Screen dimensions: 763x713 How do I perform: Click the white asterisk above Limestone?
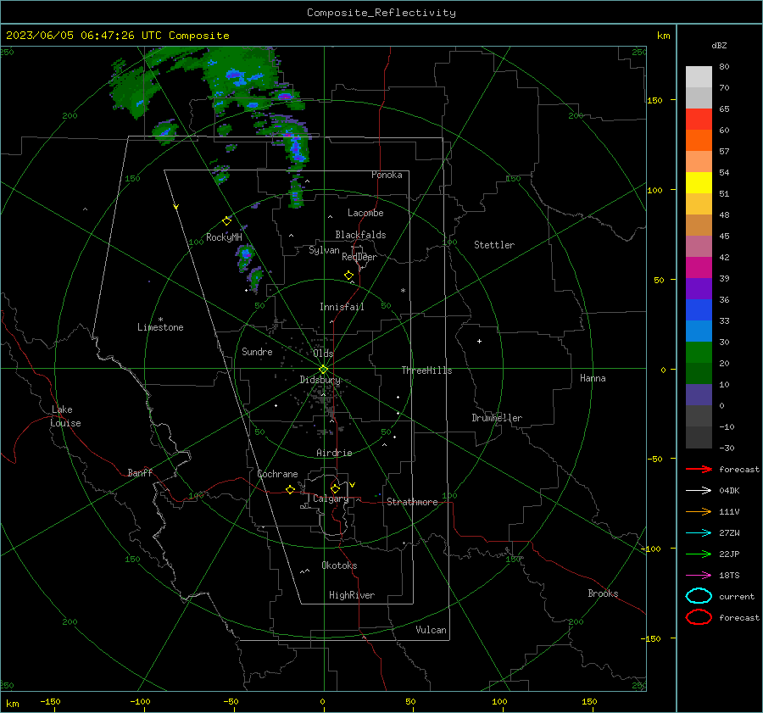[160, 320]
